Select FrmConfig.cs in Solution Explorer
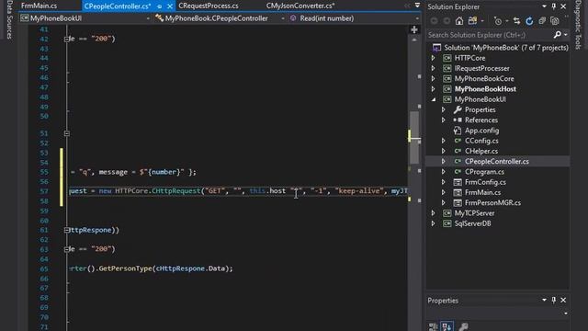 (485, 182)
